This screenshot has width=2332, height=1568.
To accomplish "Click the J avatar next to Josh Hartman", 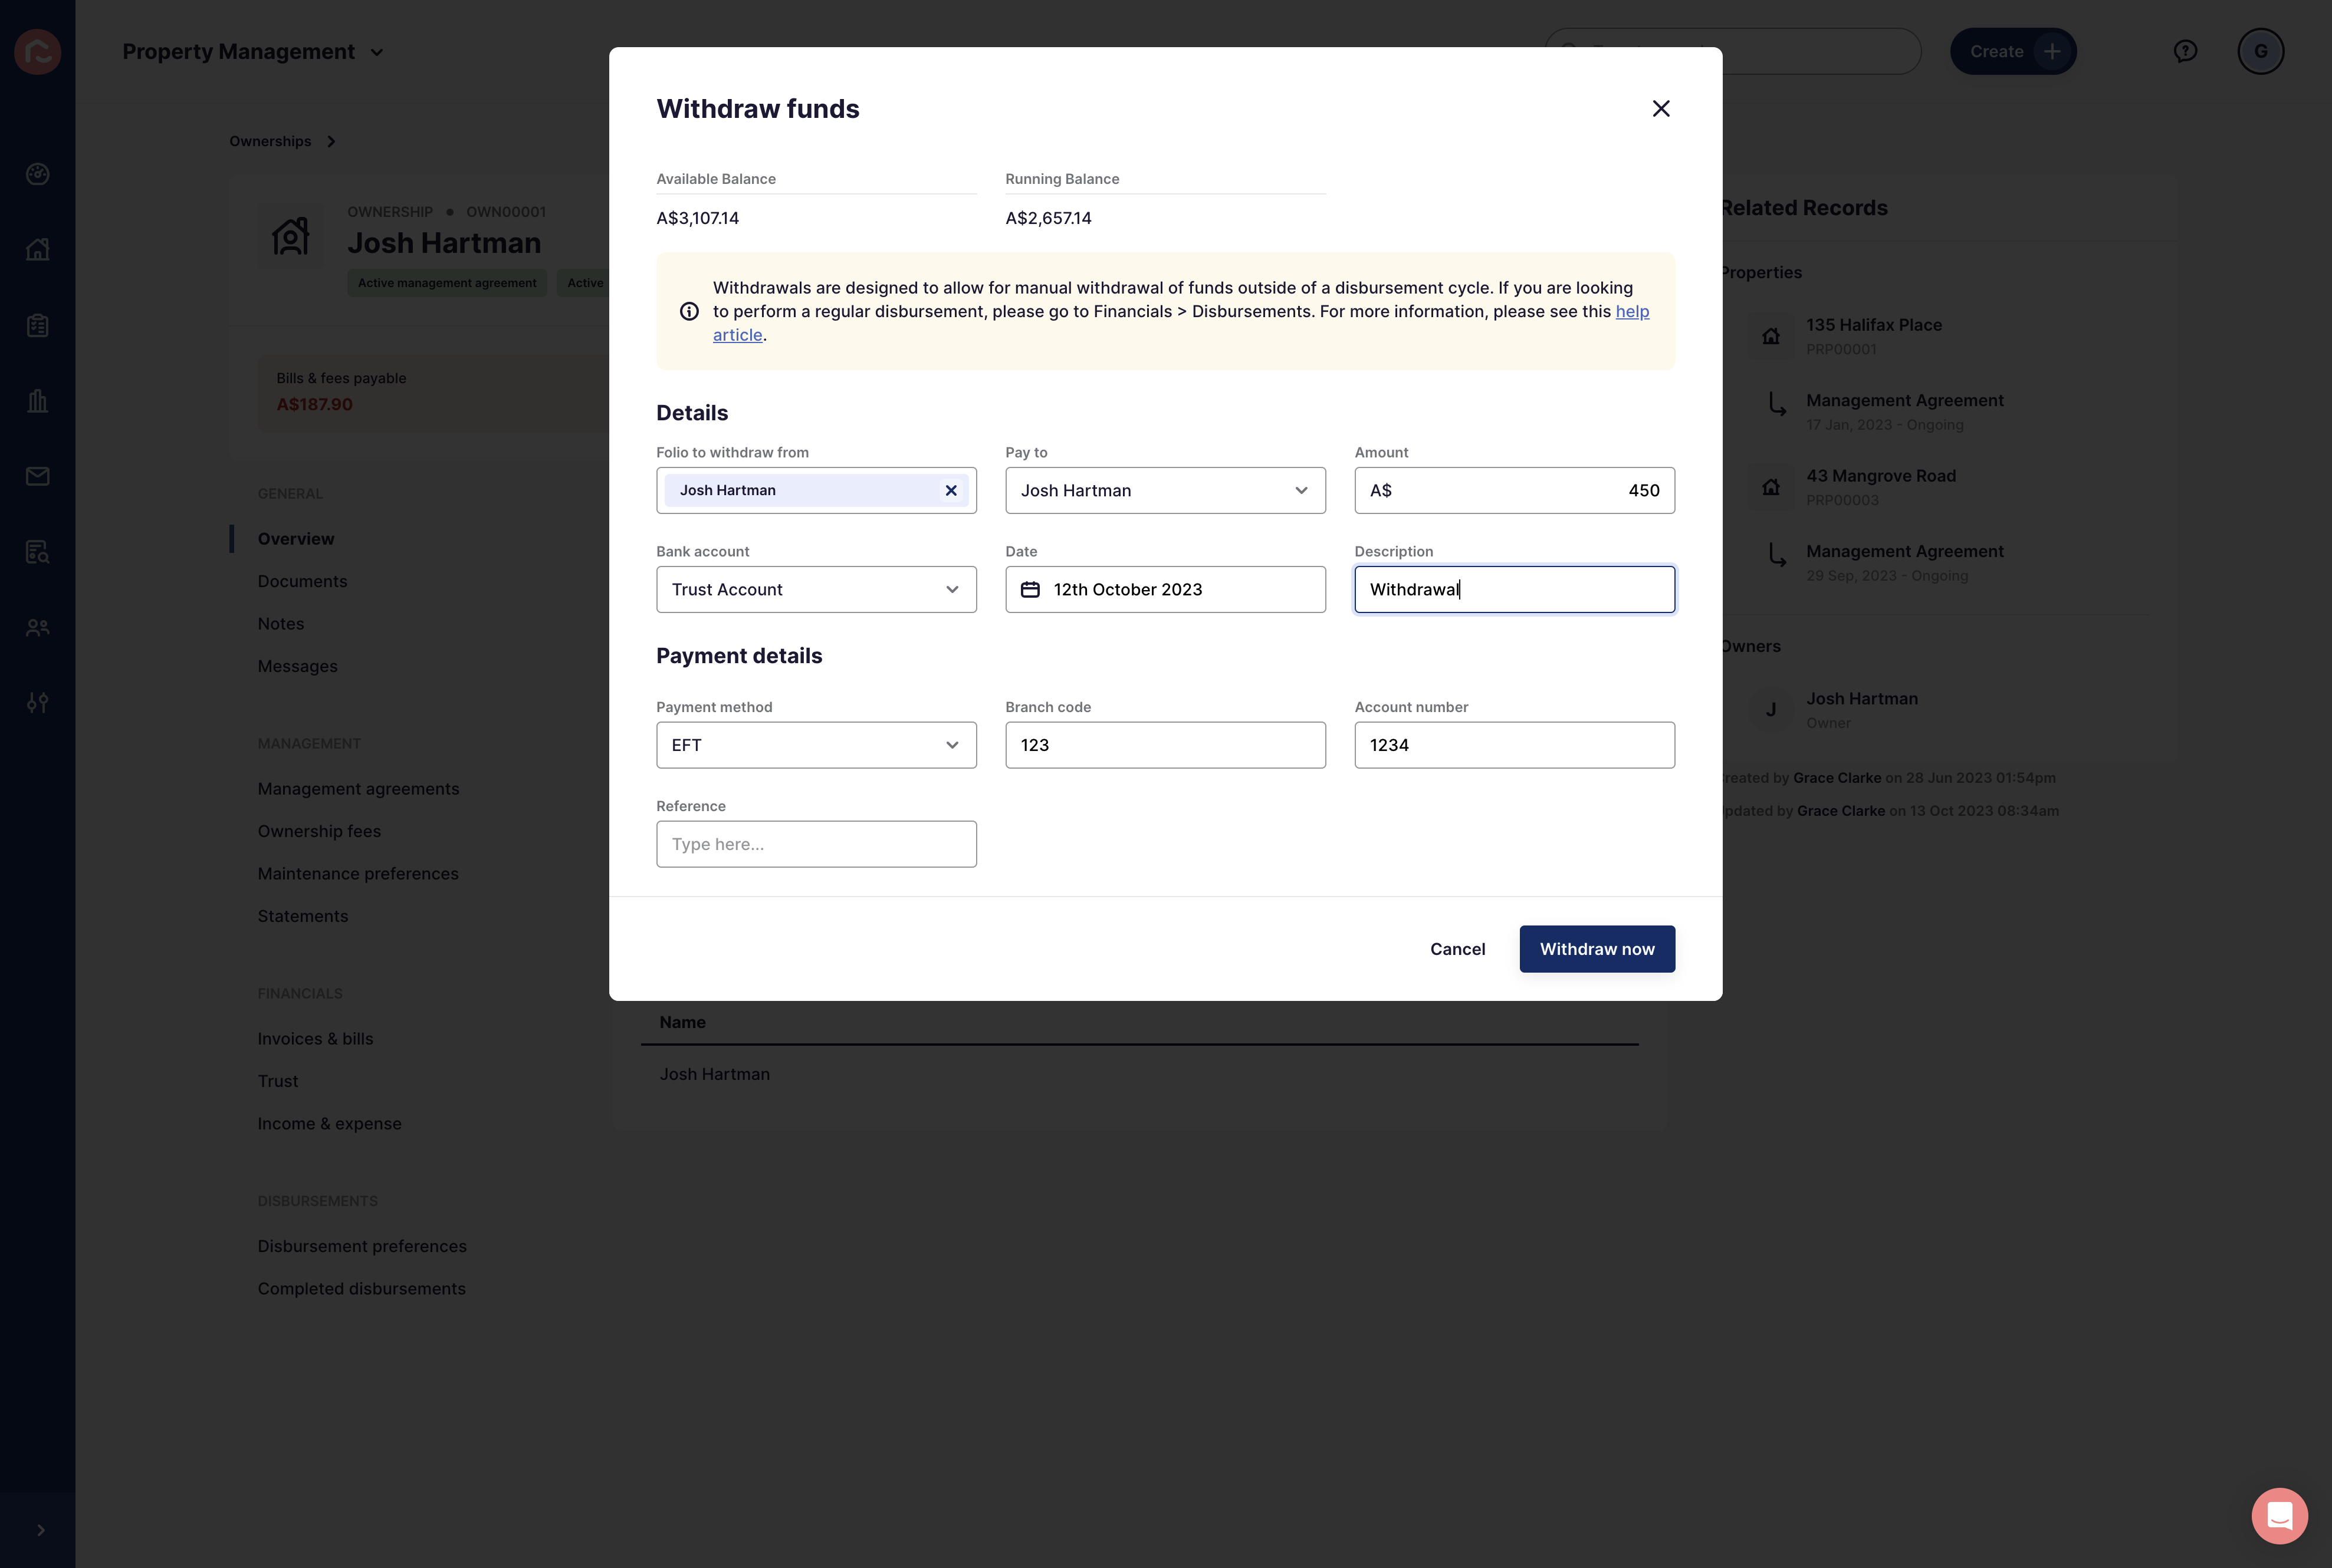I will 1770,710.
